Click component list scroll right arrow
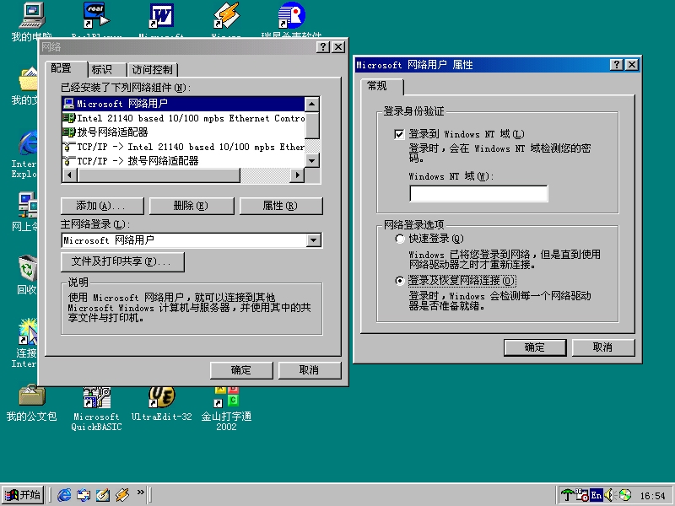This screenshot has width=675, height=506. (297, 175)
